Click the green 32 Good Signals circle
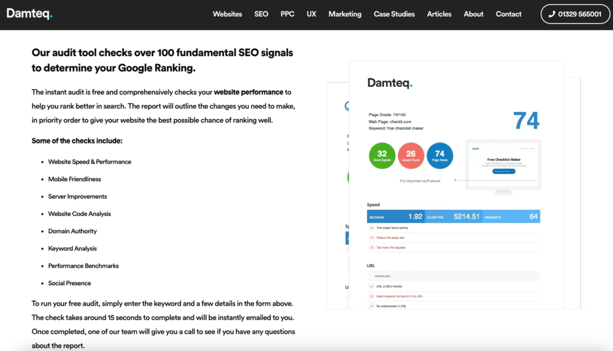The width and height of the screenshot is (613, 351). click(x=382, y=156)
